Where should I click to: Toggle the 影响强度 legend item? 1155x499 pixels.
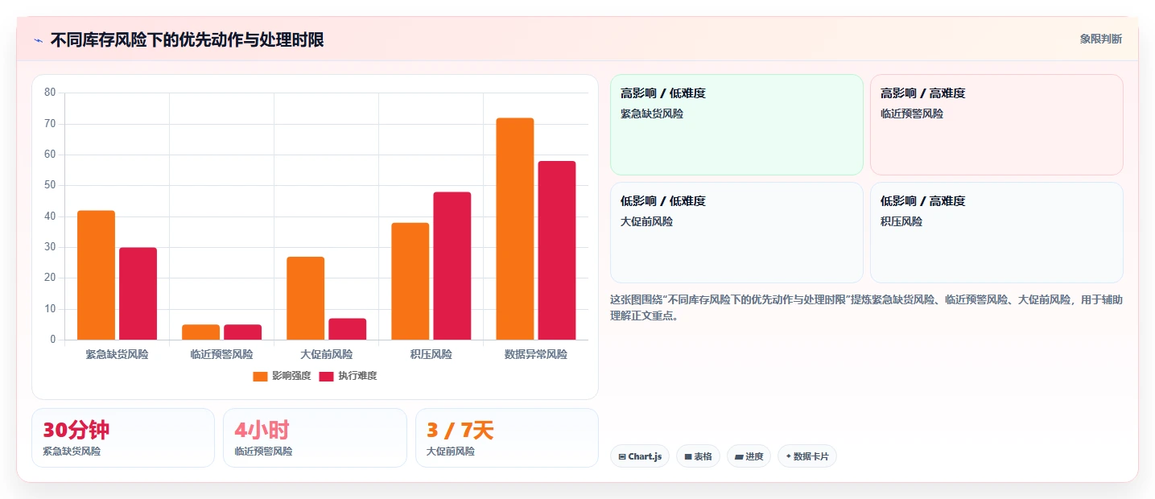[282, 376]
